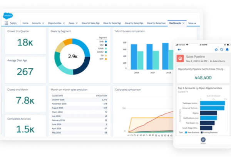The image size is (231, 157).
Task: Click the Monthly sales comparison chart title
Action: pos(130,31)
